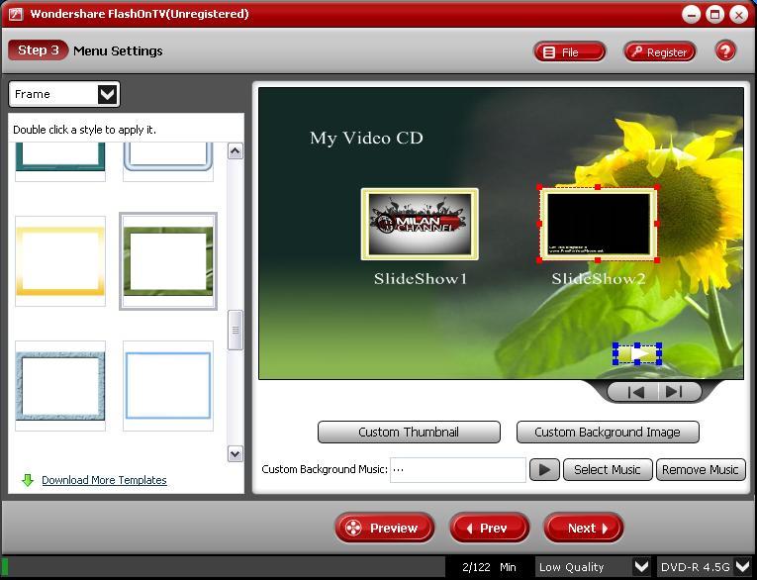Click the frame list scrollbar handle
Image resolution: width=757 pixels, height=580 pixels.
click(236, 330)
